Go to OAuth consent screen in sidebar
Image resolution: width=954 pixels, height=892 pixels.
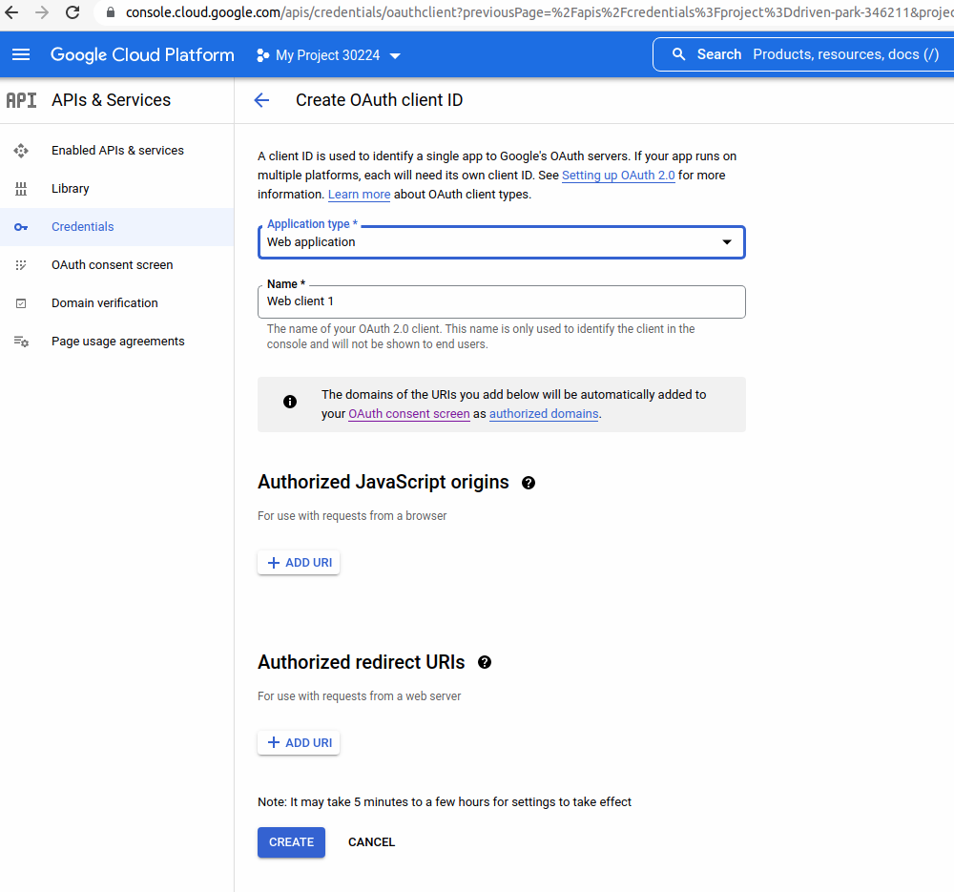point(117,265)
